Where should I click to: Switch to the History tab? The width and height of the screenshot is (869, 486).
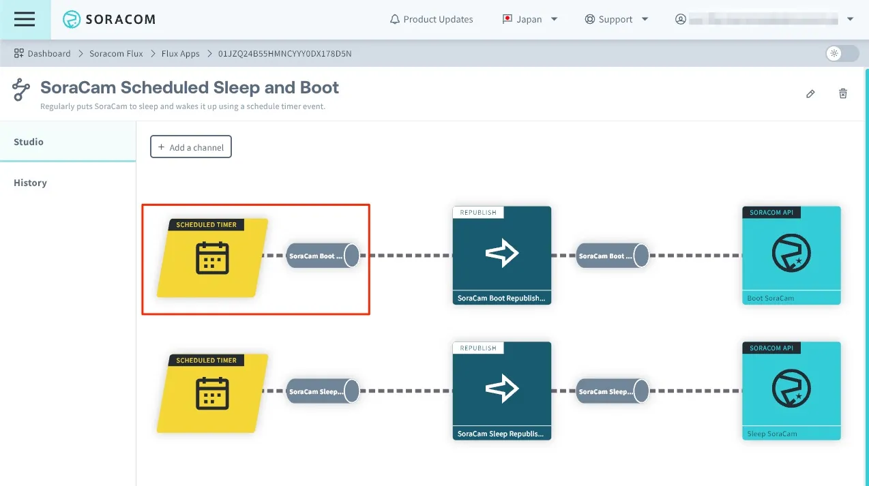(68, 183)
